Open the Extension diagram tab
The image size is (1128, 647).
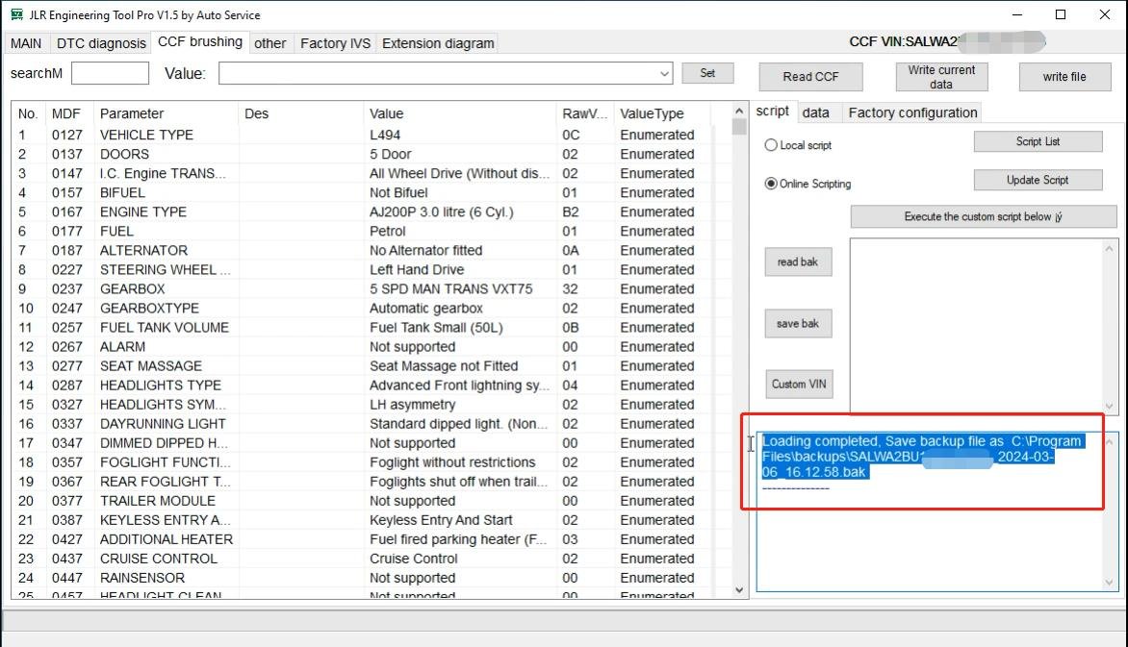tap(438, 43)
